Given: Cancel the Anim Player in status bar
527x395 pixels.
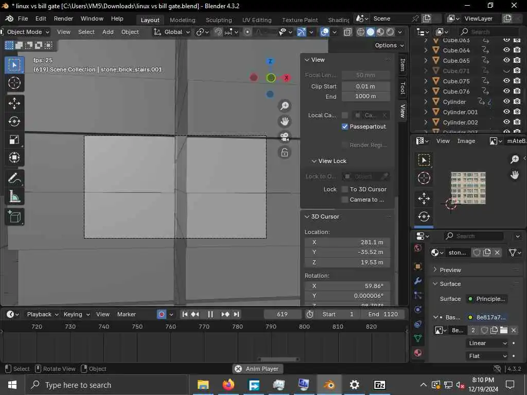Looking at the screenshot, I should [238, 369].
